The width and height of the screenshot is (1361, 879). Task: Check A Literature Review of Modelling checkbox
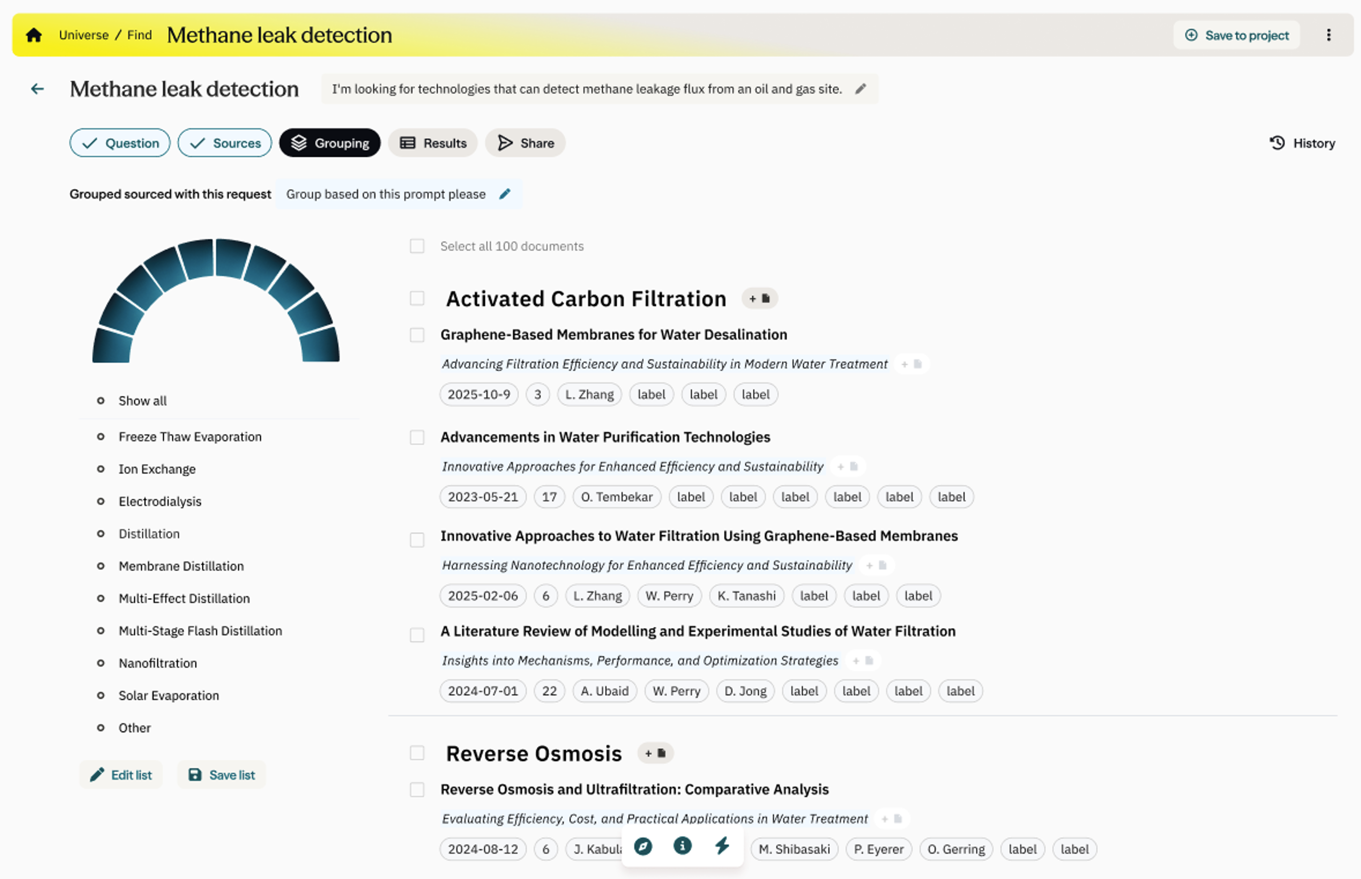[417, 635]
